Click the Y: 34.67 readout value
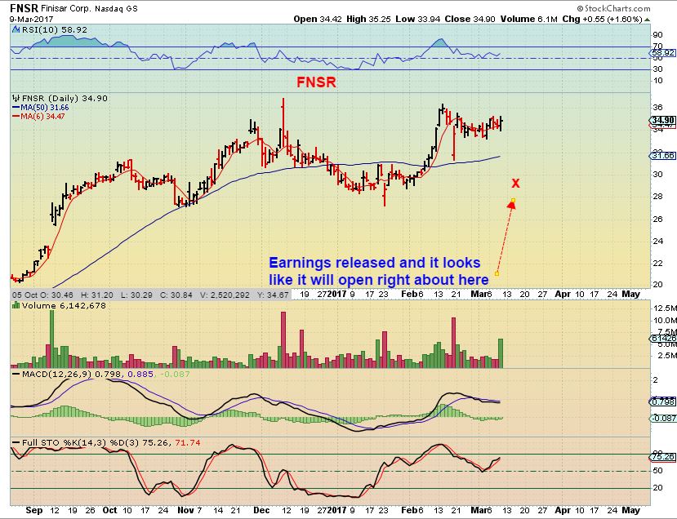Screen dimensions: 677x519 (x=273, y=295)
